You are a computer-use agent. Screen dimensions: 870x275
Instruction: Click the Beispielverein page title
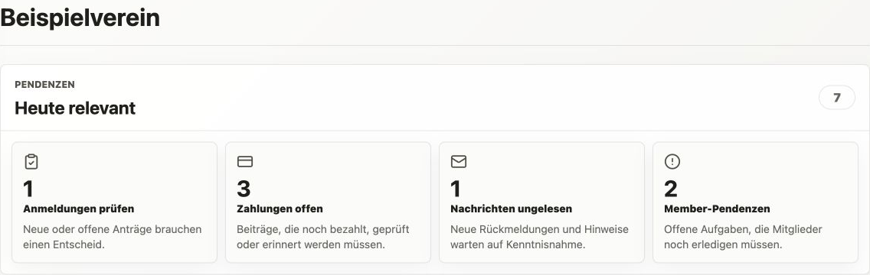tap(80, 18)
